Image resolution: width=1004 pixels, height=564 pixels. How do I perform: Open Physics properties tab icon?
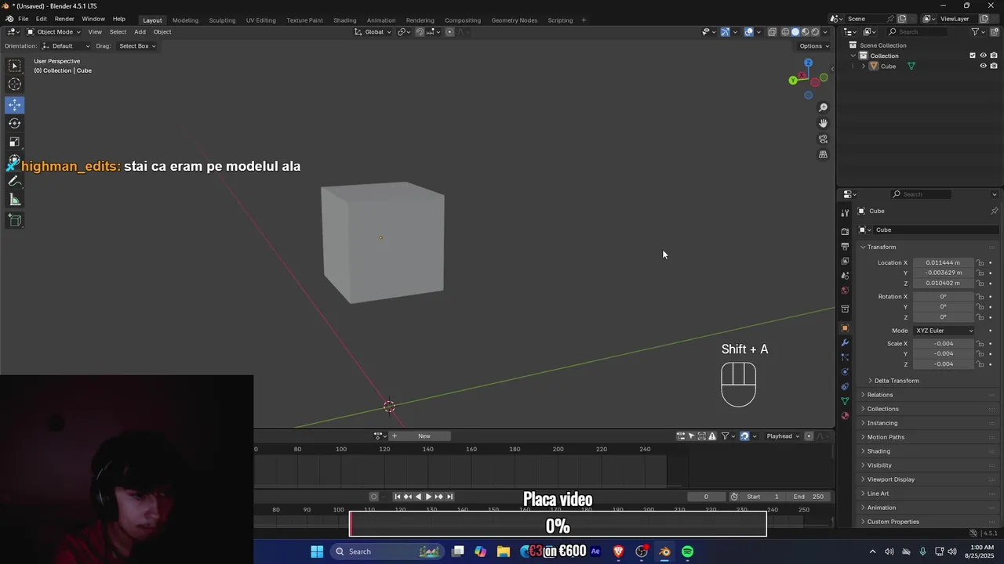click(x=845, y=372)
